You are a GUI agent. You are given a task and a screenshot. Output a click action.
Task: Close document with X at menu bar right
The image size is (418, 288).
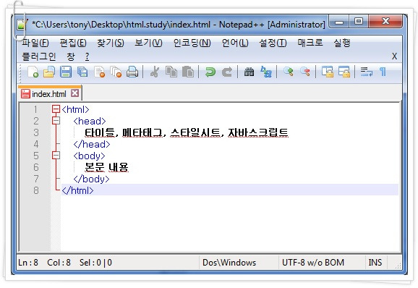point(394,56)
